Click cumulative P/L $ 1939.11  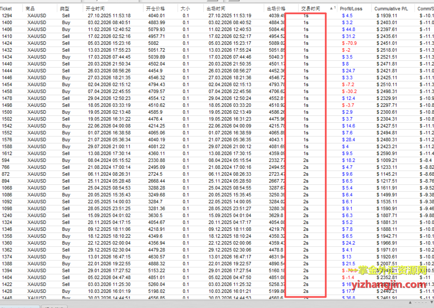[387, 16]
